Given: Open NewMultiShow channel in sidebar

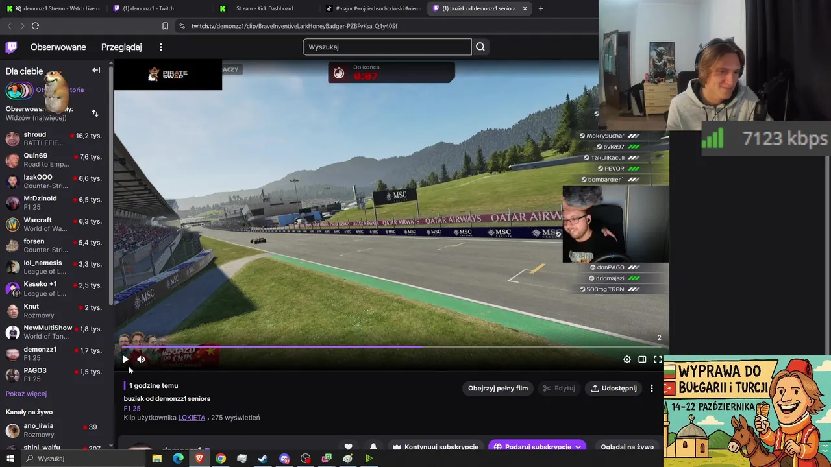Looking at the screenshot, I should (x=55, y=331).
